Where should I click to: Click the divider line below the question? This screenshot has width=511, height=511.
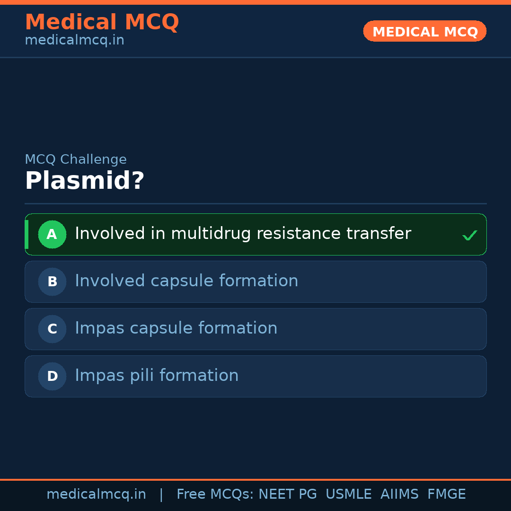click(x=255, y=203)
